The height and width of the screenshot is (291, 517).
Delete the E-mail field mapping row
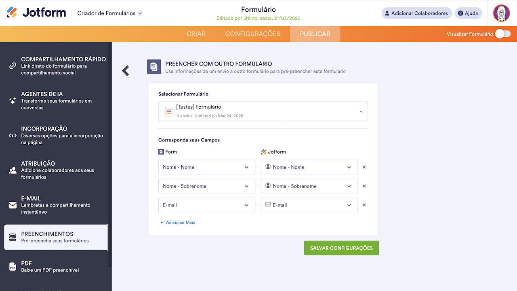tap(364, 205)
